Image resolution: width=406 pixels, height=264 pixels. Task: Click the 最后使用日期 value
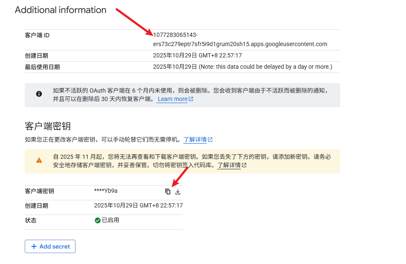pos(242,67)
